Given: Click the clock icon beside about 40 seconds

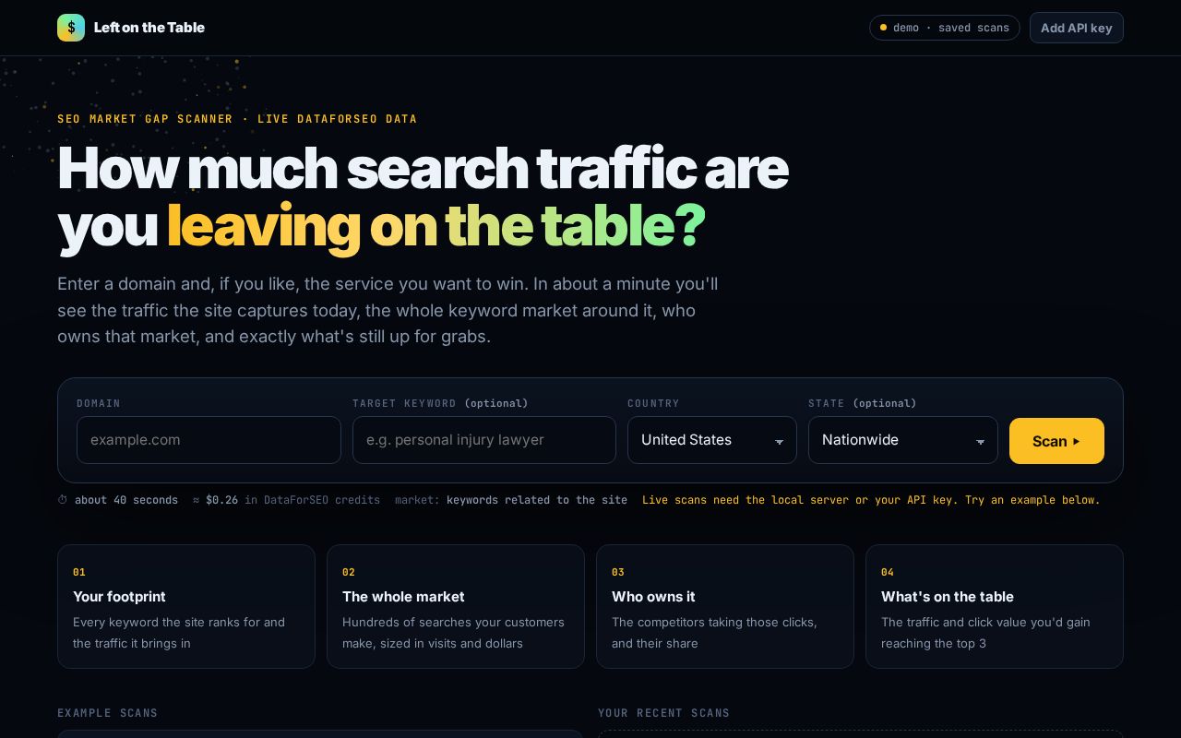Looking at the screenshot, I should tap(63, 500).
